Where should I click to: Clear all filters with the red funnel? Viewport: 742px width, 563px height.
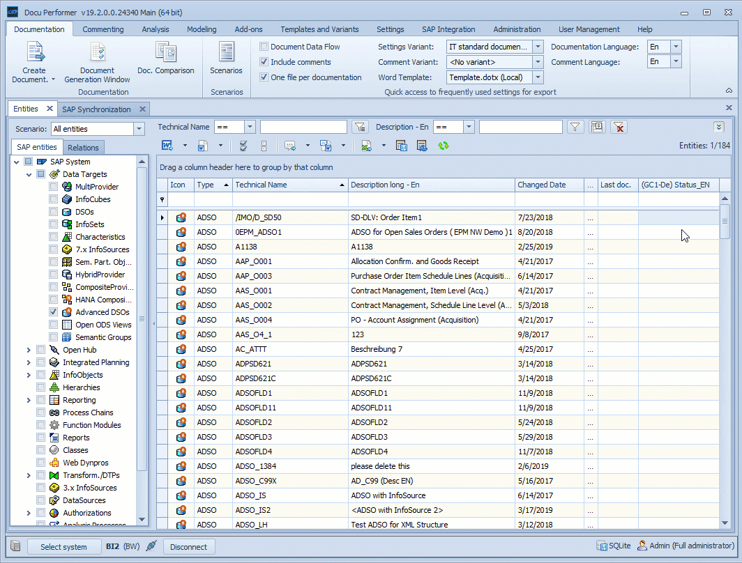619,127
